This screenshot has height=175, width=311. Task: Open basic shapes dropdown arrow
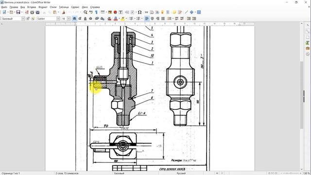point(195,12)
